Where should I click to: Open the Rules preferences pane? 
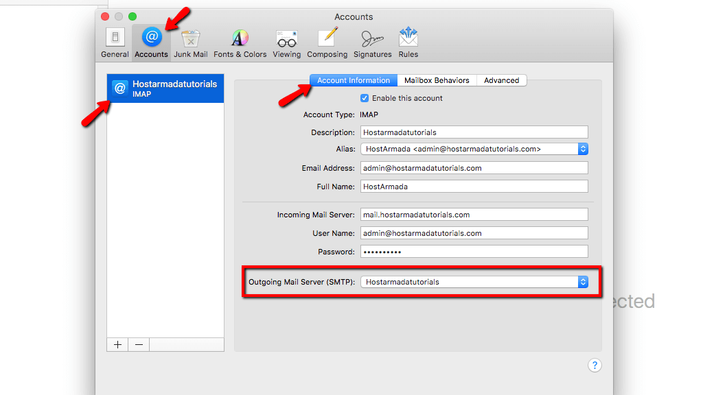tap(408, 43)
